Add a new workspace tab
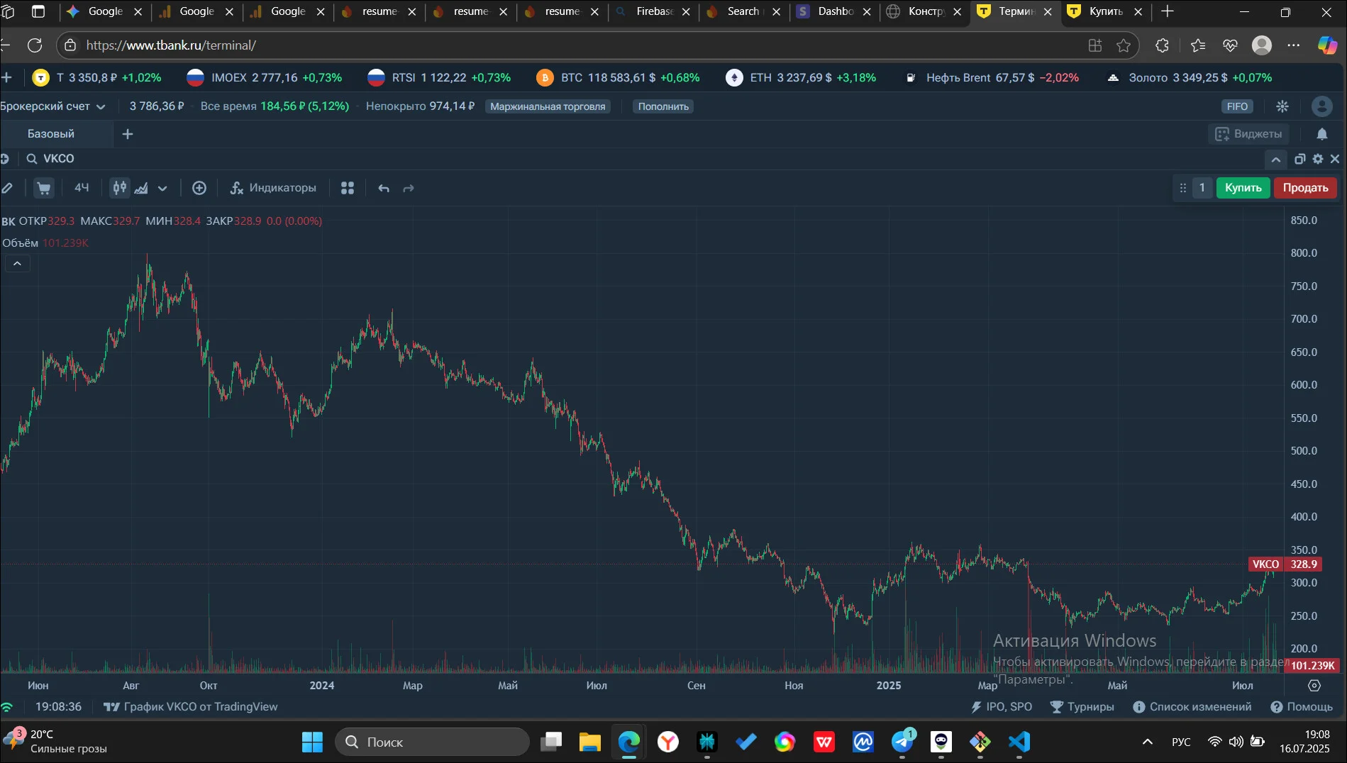 click(x=128, y=134)
